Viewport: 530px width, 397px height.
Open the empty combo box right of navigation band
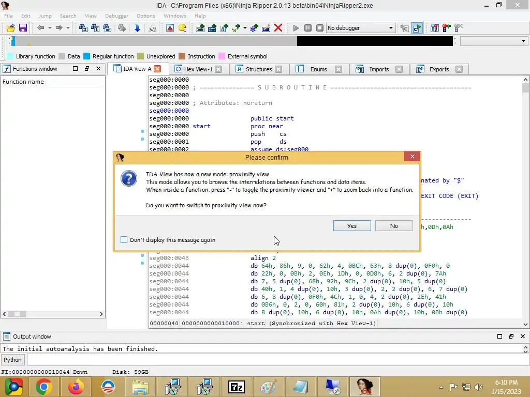click(x=494, y=41)
